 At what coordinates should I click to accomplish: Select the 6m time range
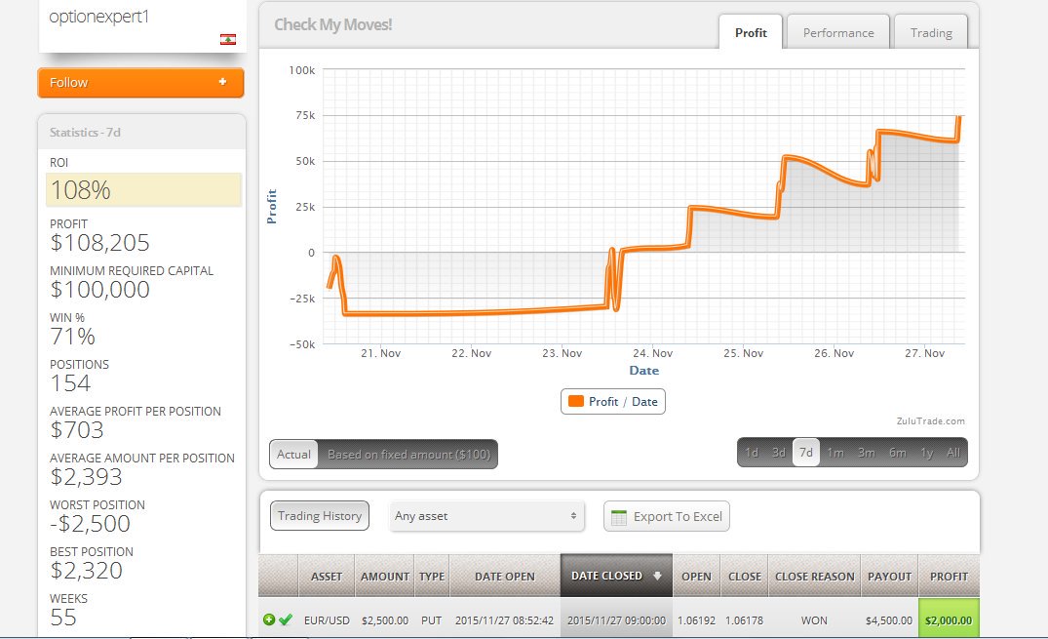coord(897,453)
